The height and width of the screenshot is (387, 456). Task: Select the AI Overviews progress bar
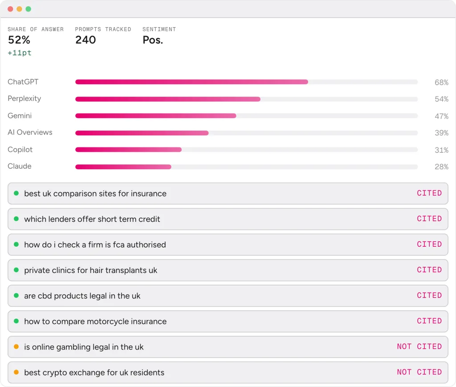(246, 133)
